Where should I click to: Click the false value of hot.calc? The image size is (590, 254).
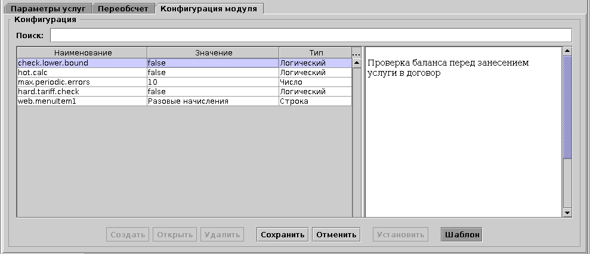point(213,73)
